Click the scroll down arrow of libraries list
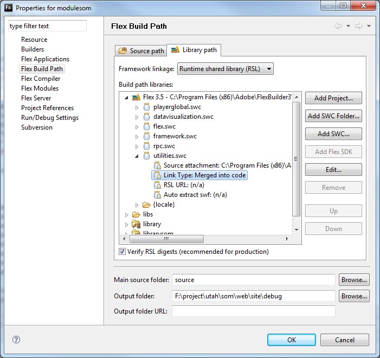The height and width of the screenshot is (358, 380). (297, 229)
